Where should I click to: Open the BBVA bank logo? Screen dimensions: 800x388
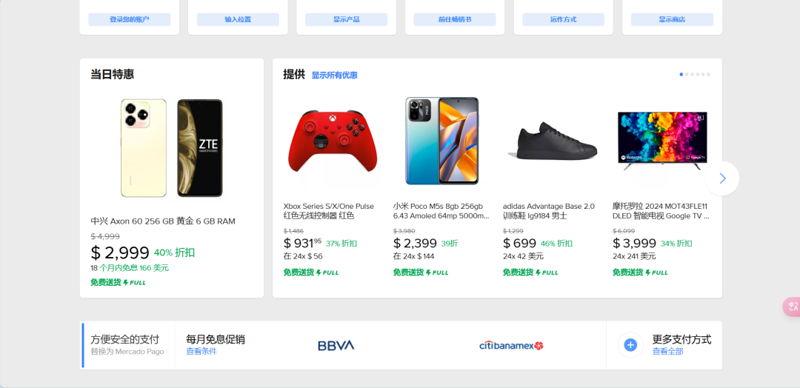pos(336,346)
